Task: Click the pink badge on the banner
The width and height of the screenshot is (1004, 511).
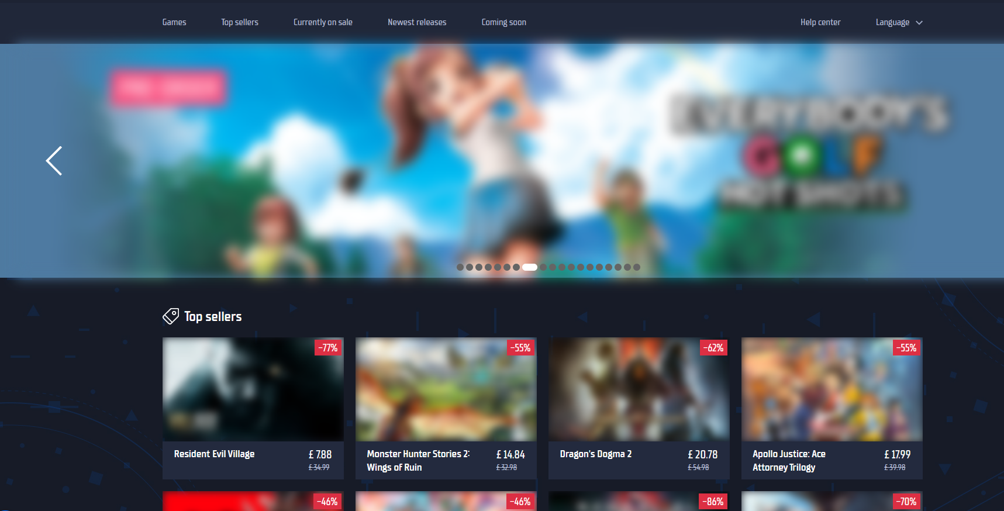Action: pyautogui.click(x=168, y=88)
